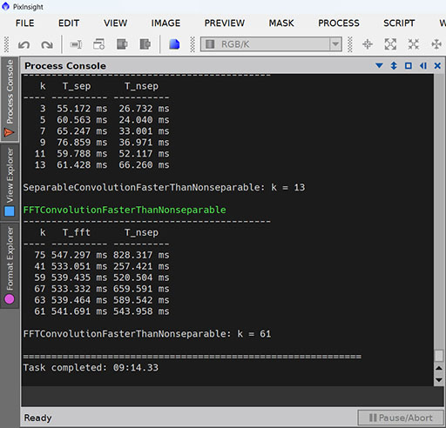
Task: Click the console scrollbar up arrow
Action: click(439, 368)
